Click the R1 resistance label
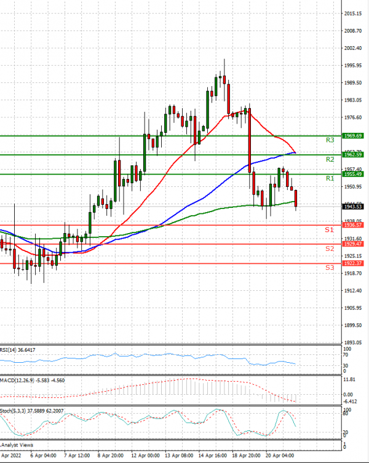Viewport: 369px width, 463px height. point(330,178)
